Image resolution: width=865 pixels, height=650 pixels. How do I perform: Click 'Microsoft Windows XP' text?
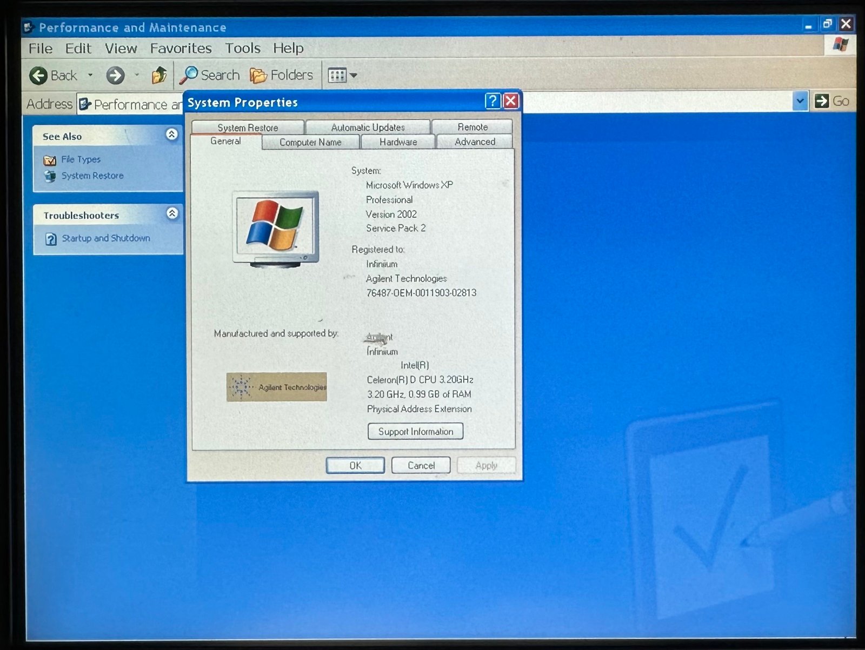click(x=409, y=185)
